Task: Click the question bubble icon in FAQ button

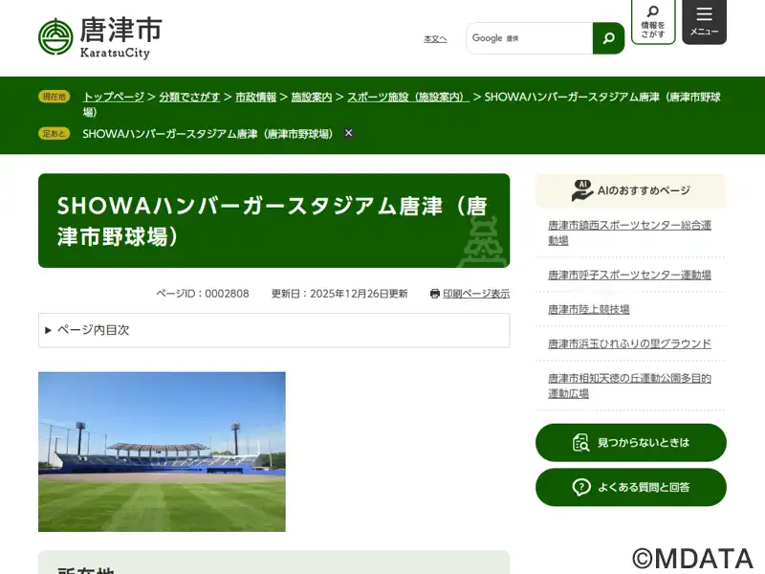Action: (581, 487)
